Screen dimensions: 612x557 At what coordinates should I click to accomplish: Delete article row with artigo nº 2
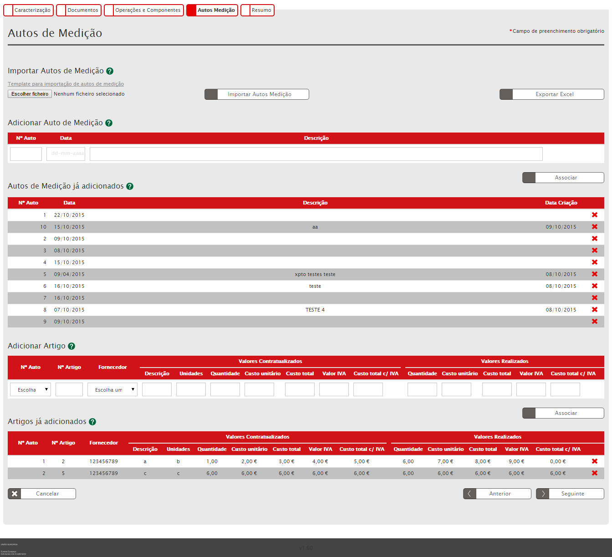tap(595, 461)
